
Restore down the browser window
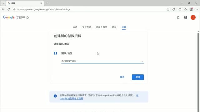click(189, 3)
